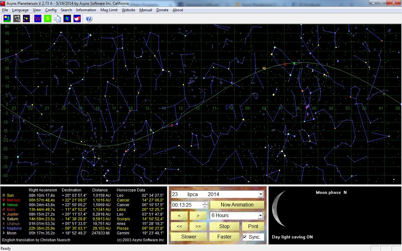Open the date dropdown showing 23 lipca 2014
This screenshot has height=251, width=402.
(x=260, y=194)
